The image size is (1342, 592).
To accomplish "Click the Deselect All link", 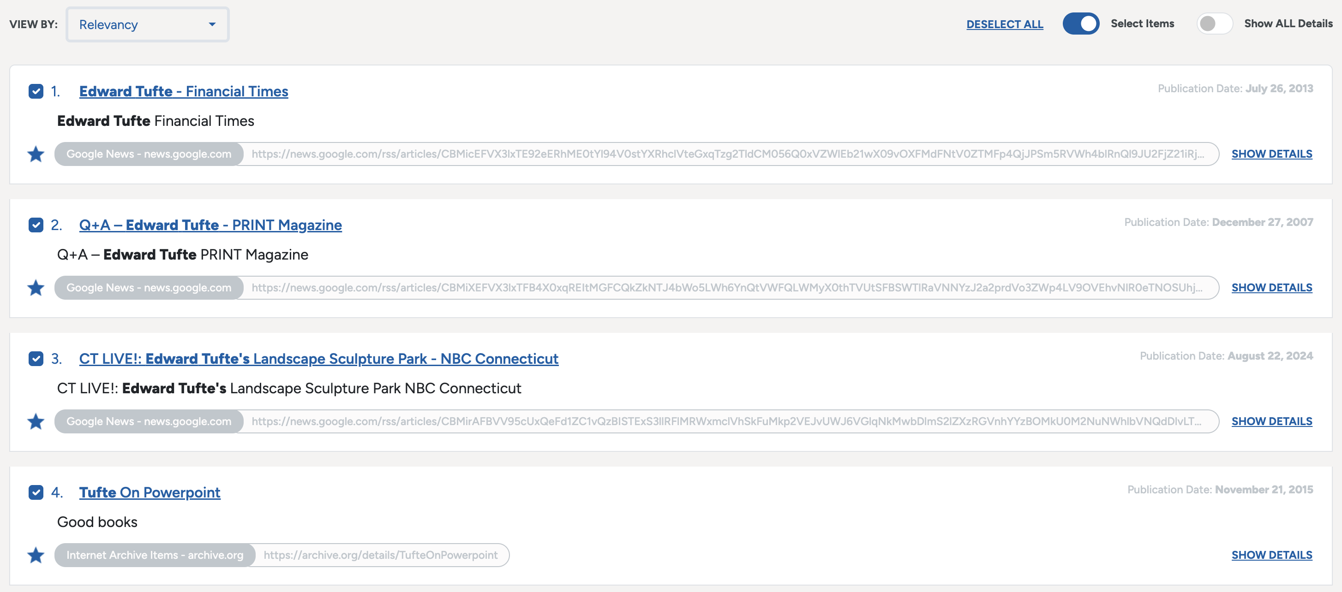I will [x=1004, y=24].
